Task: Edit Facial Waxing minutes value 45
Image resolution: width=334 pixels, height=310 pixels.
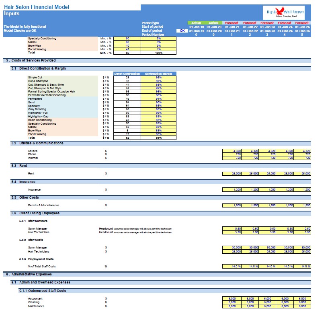Action: (127, 49)
